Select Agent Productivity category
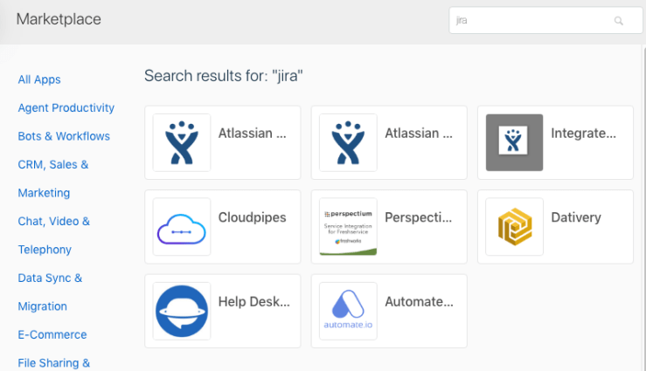 point(66,108)
